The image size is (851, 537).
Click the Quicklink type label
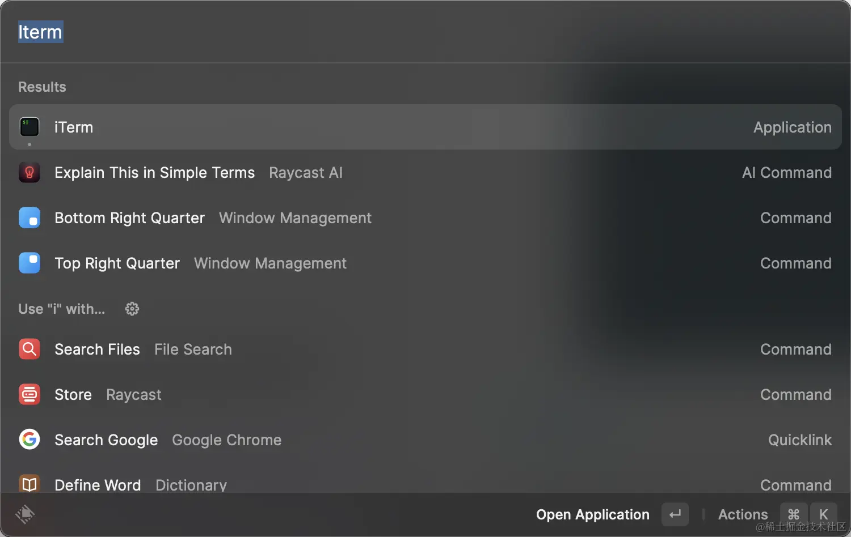[800, 440]
